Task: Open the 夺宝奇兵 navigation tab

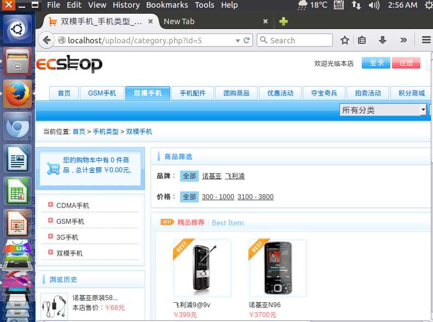Action: pyautogui.click(x=324, y=93)
